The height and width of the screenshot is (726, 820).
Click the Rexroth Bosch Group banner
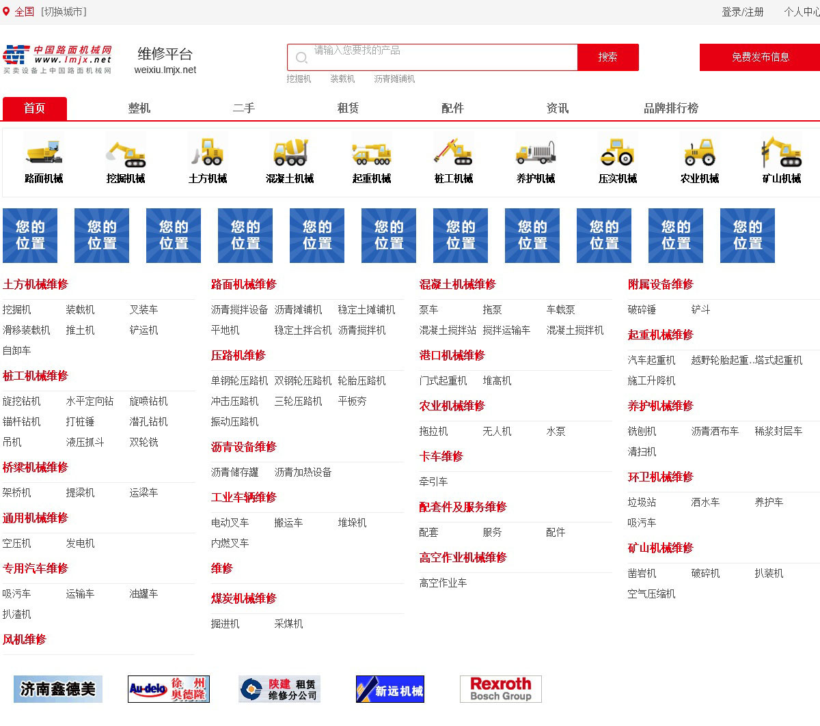[501, 689]
